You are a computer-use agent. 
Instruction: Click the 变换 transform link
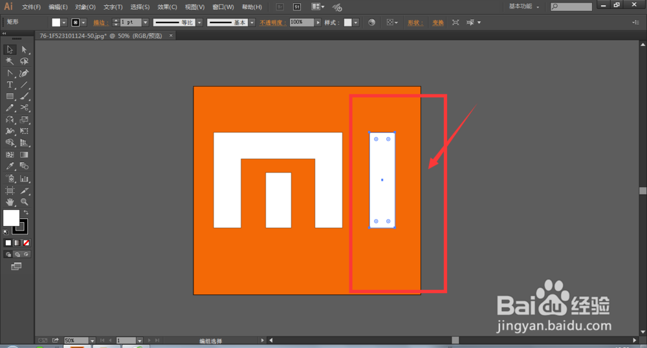pyautogui.click(x=438, y=23)
